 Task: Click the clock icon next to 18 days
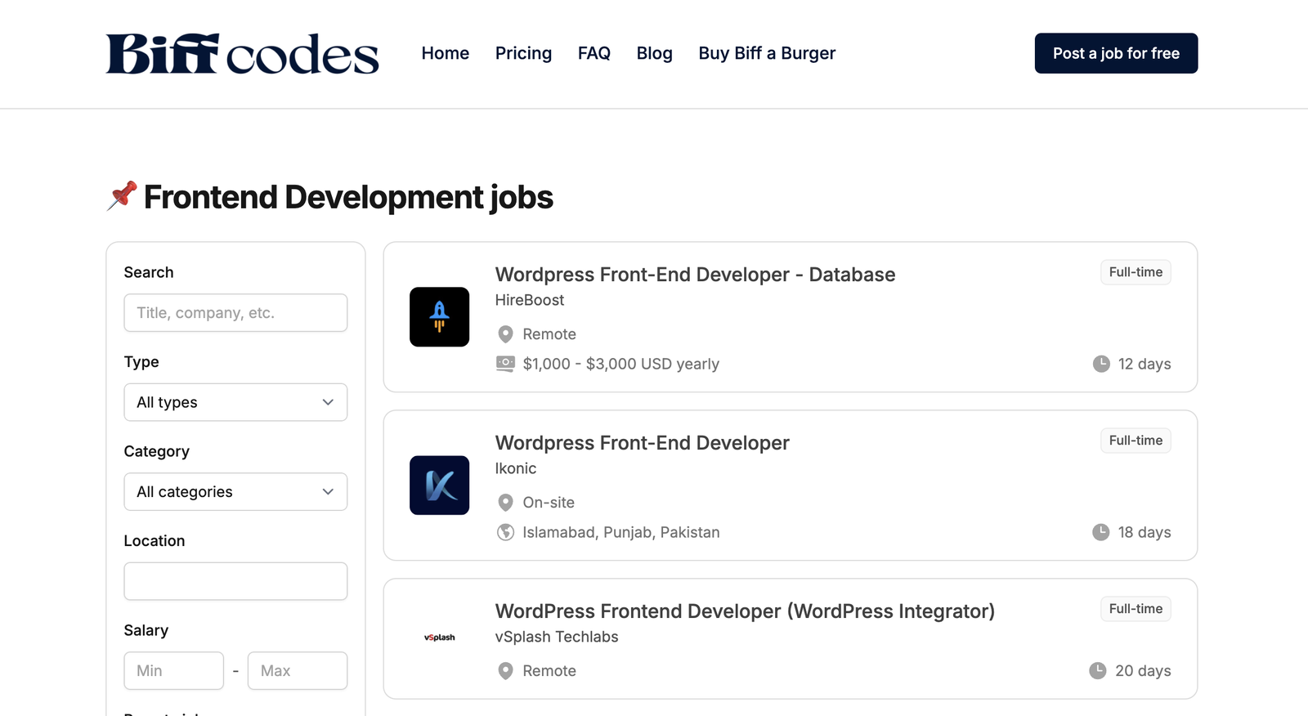(x=1101, y=532)
